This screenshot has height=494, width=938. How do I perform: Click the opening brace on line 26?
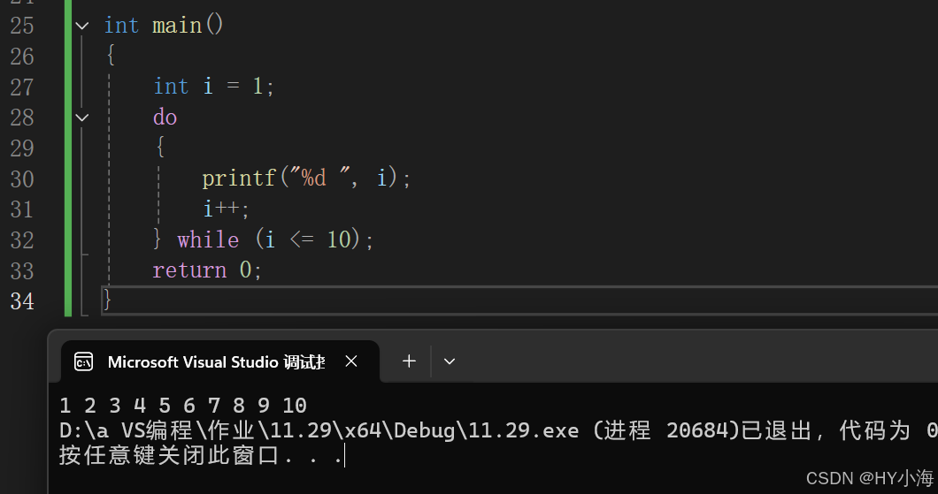110,55
